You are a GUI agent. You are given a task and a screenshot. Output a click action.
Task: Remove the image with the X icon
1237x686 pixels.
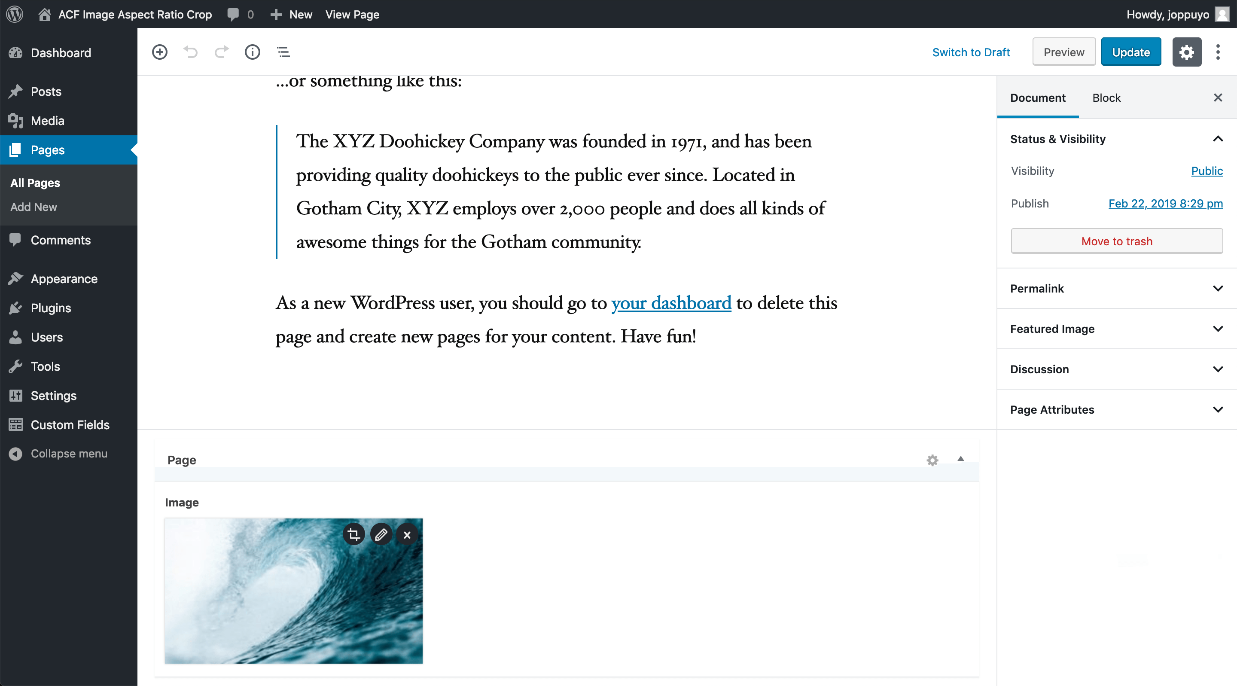tap(407, 535)
